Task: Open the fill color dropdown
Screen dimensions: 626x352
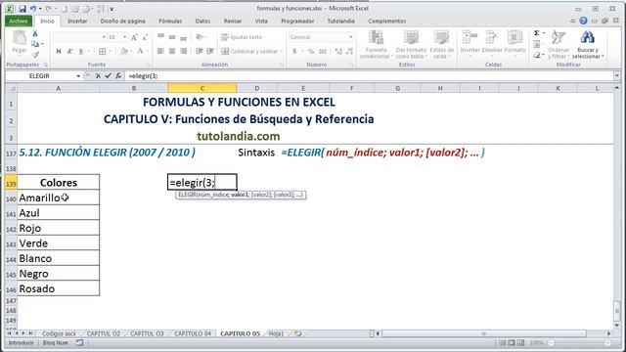Action: click(132, 51)
